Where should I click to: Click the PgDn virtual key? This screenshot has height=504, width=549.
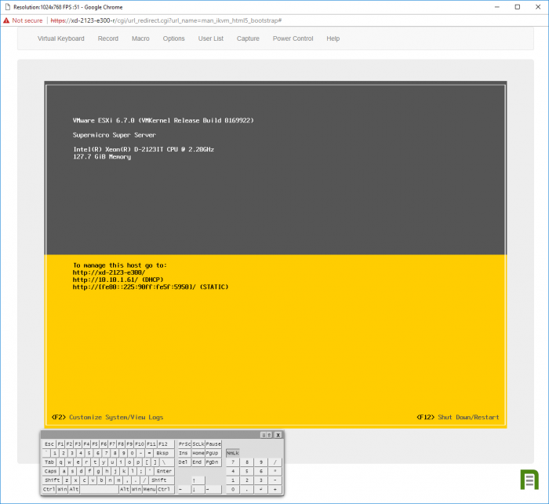213,462
